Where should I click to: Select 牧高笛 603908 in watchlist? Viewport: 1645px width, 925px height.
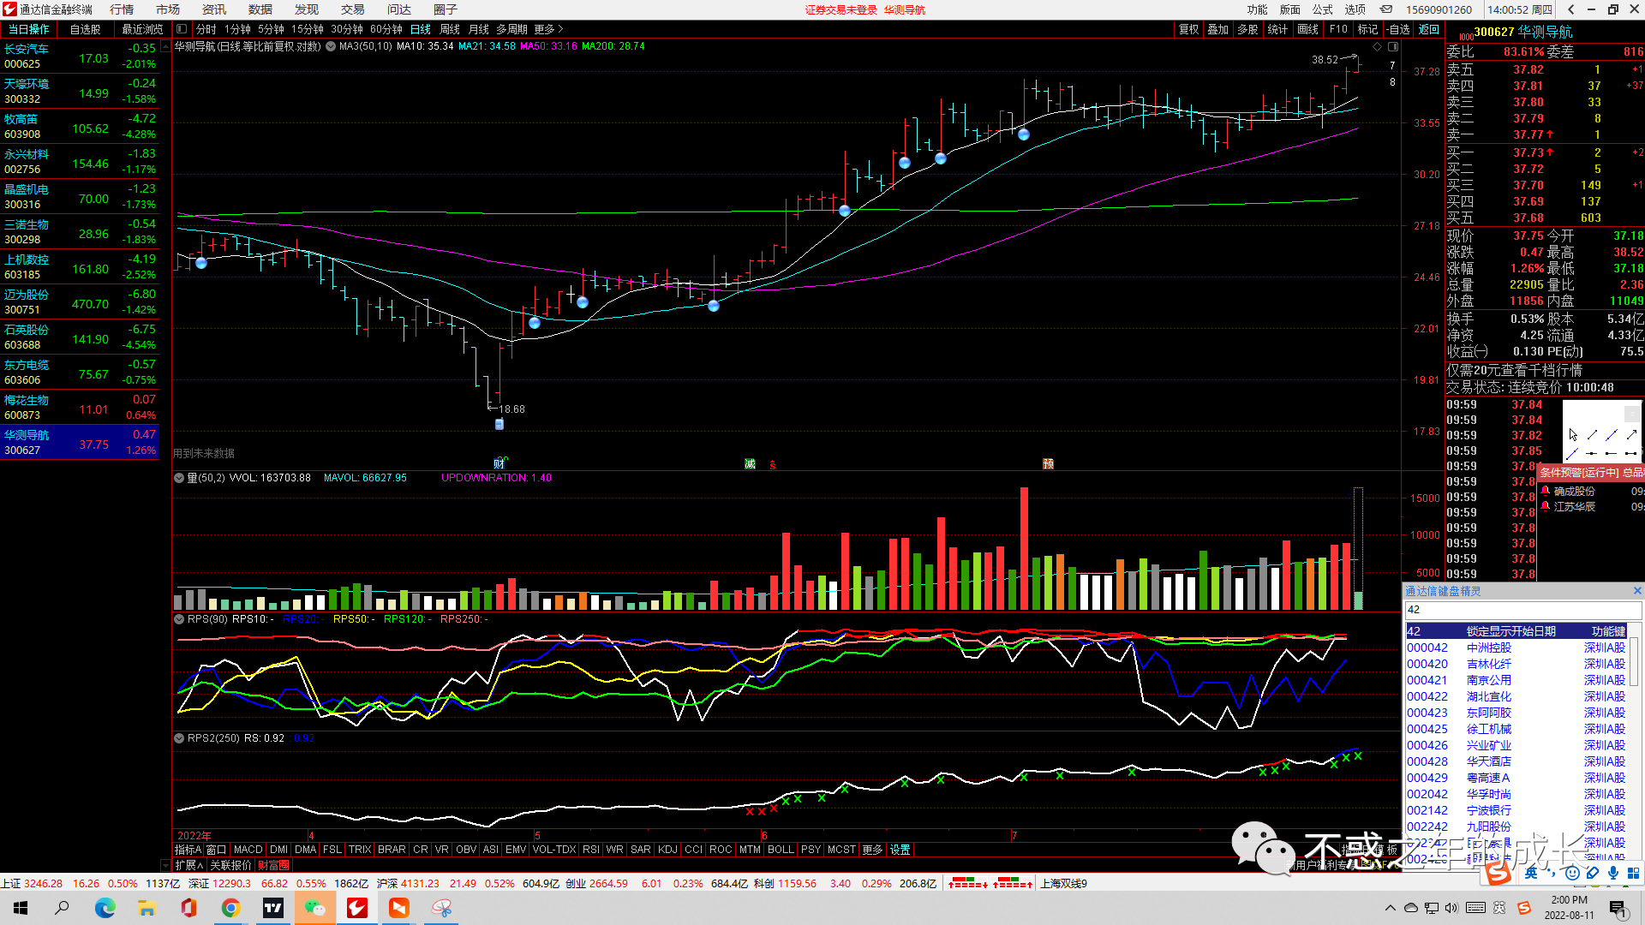click(x=80, y=127)
